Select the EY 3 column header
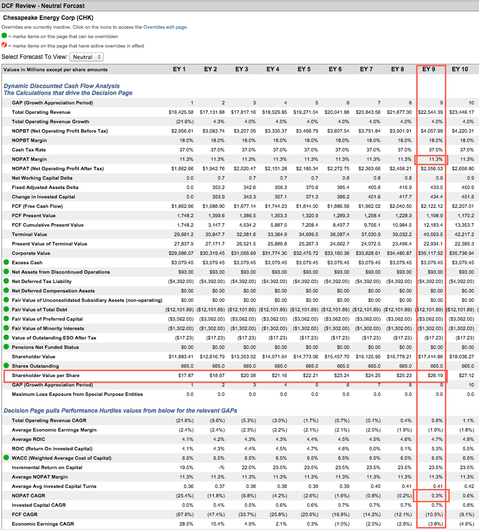479x530 pixels. [241, 69]
